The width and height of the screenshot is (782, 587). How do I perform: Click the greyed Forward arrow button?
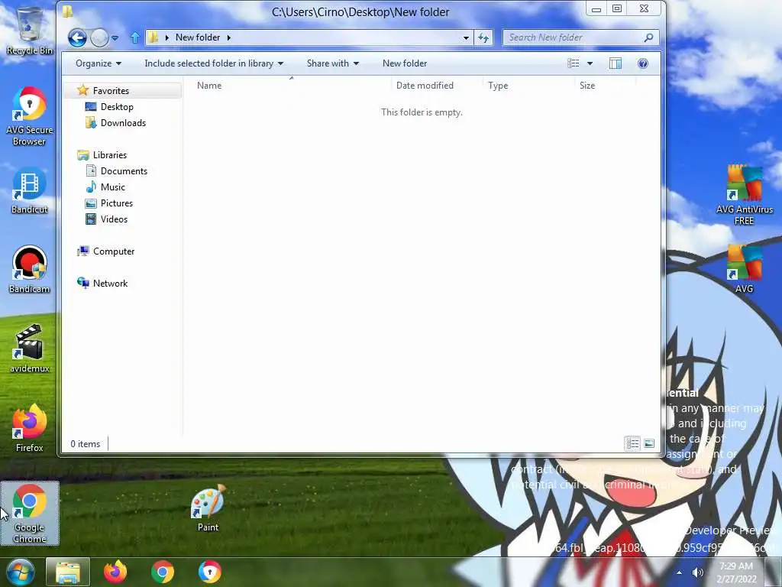point(99,38)
